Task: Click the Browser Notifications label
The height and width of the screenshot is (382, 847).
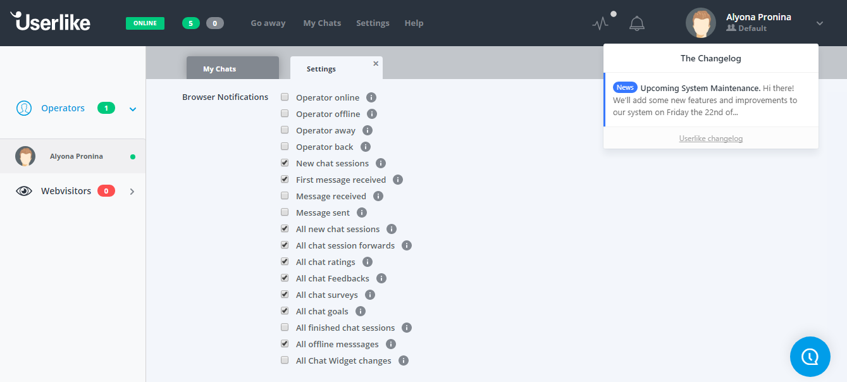Action: [x=225, y=97]
